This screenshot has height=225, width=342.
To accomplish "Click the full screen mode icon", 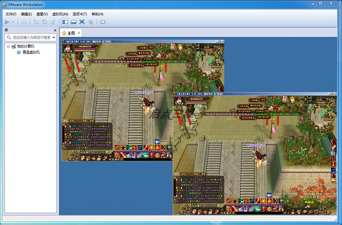I will click(x=82, y=22).
